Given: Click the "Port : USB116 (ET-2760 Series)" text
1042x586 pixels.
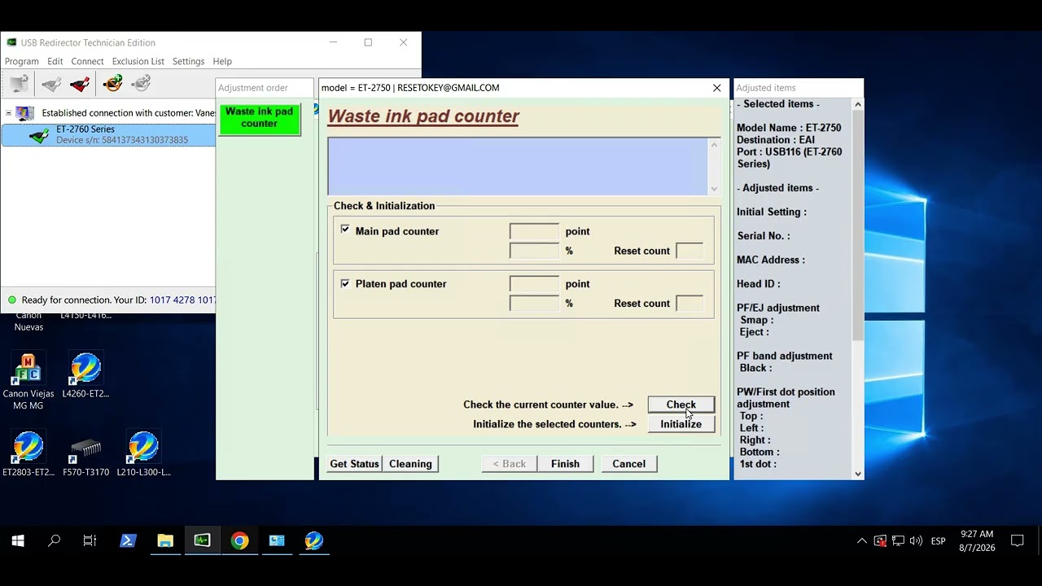Looking at the screenshot, I should coord(790,158).
